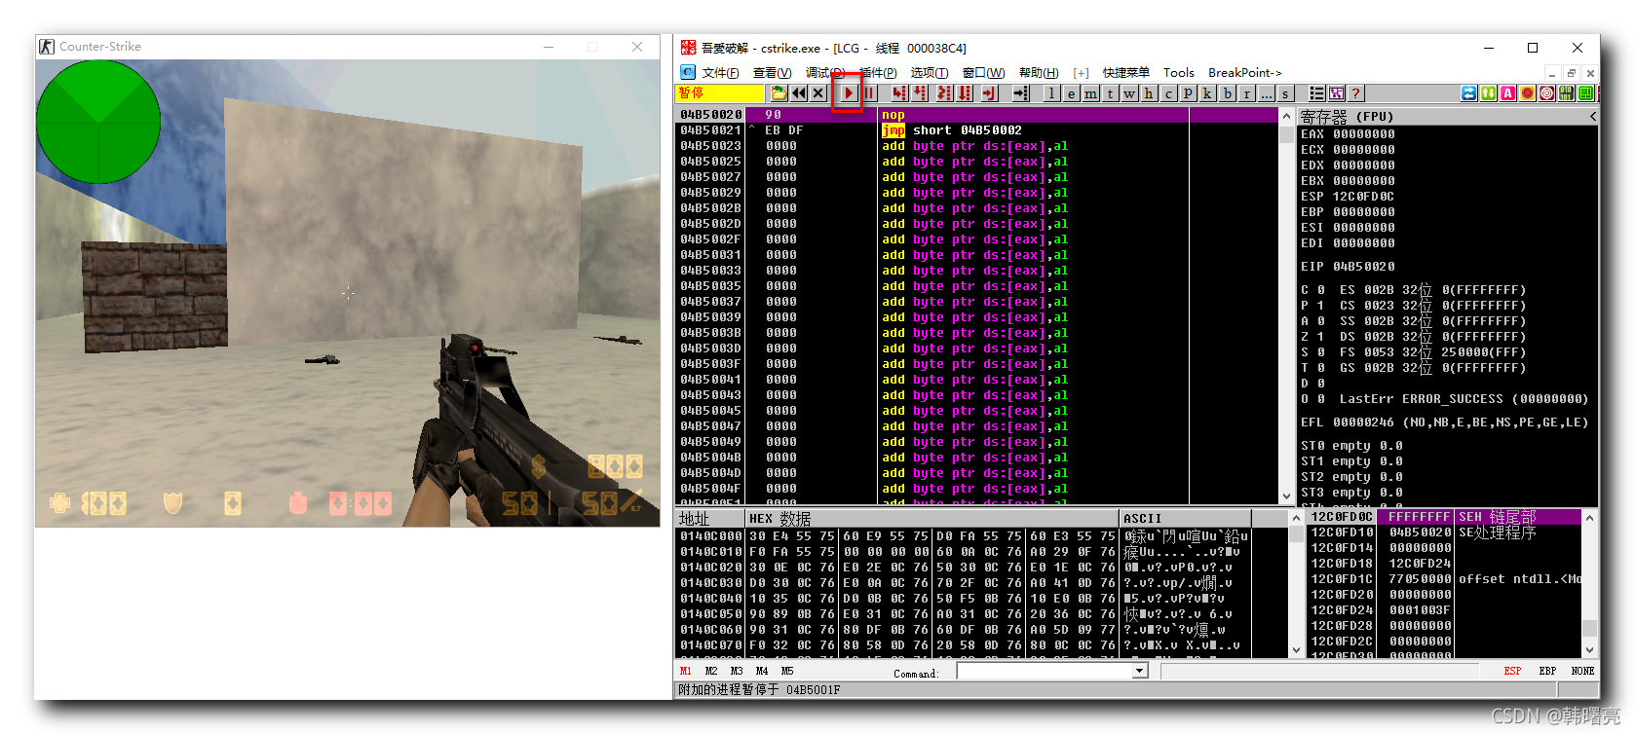
Task: Open Memory map with M button
Action: pos(1091,93)
